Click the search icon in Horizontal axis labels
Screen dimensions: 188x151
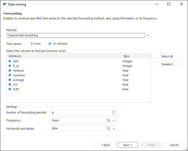pyautogui.click(x=108, y=128)
